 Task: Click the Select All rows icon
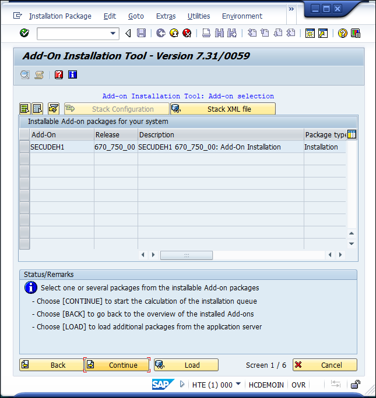pyautogui.click(x=25, y=109)
